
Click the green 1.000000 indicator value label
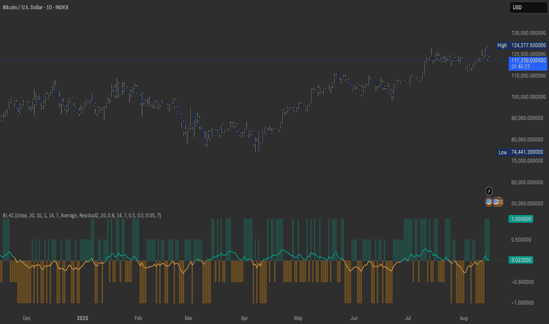[x=521, y=219]
